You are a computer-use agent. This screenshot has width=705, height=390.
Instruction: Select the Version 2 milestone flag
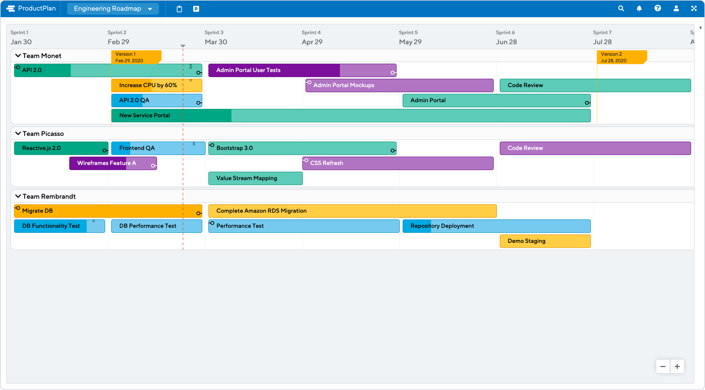coord(622,57)
